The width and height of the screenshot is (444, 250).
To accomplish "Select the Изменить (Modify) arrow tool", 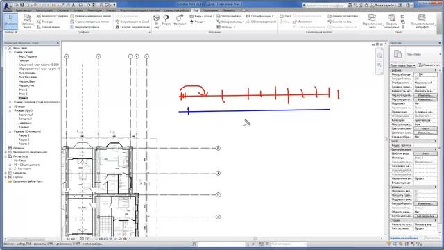I will pos(10,22).
